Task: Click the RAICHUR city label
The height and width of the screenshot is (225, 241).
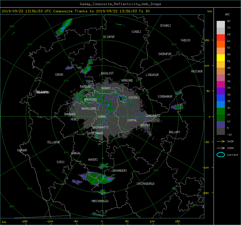Action: 197,71
